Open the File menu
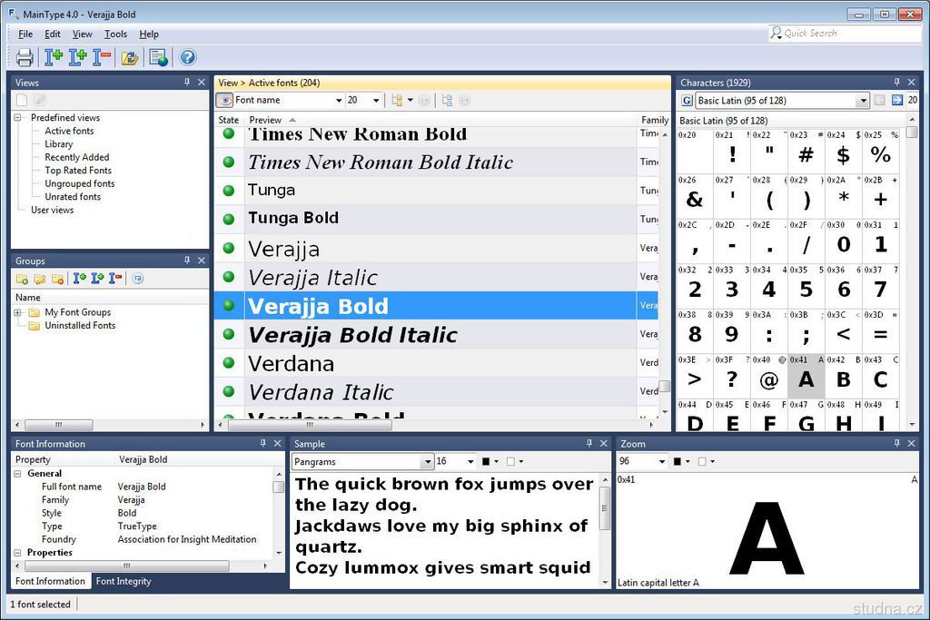 pos(25,34)
